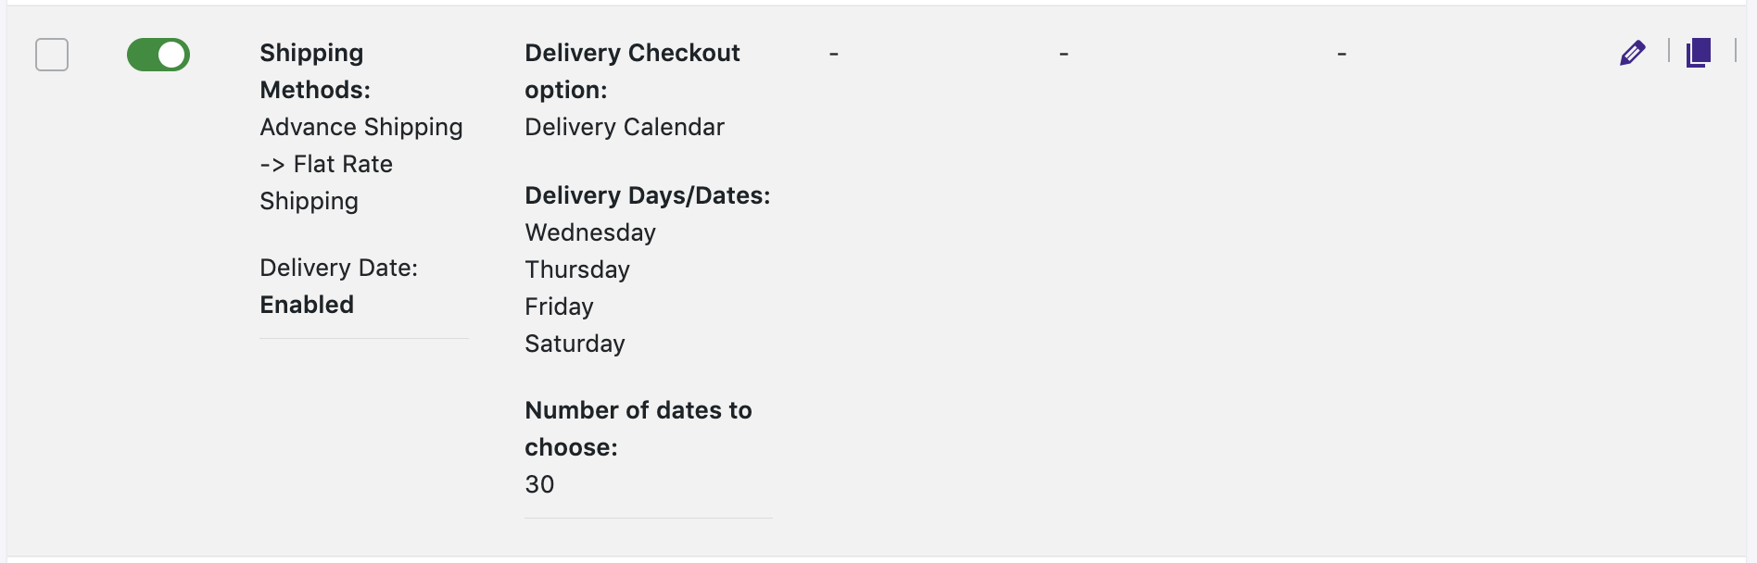Disable the green delivery setting toggle

[x=158, y=55]
